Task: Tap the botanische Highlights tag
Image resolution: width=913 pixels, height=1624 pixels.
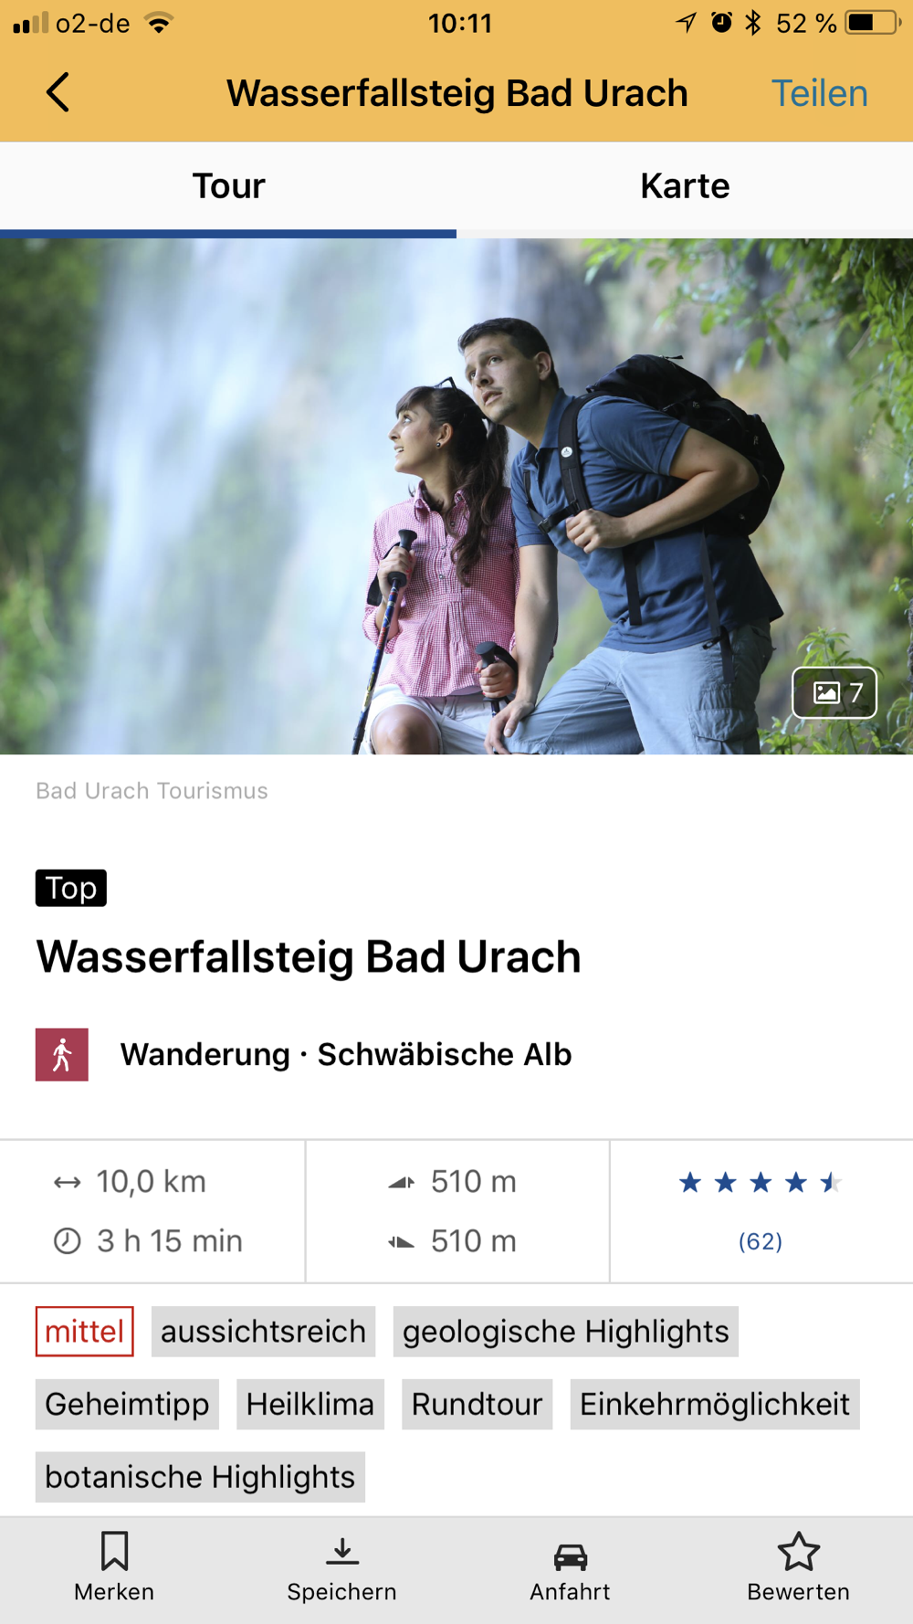Action: (200, 1477)
